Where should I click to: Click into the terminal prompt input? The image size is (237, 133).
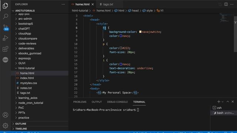(138, 110)
